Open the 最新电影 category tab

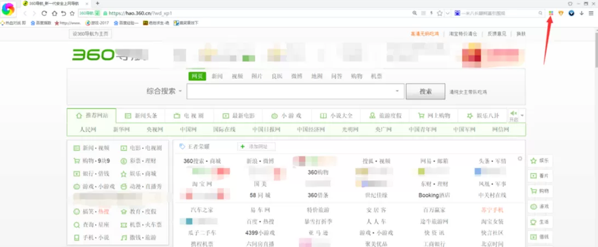pyautogui.click(x=238, y=116)
